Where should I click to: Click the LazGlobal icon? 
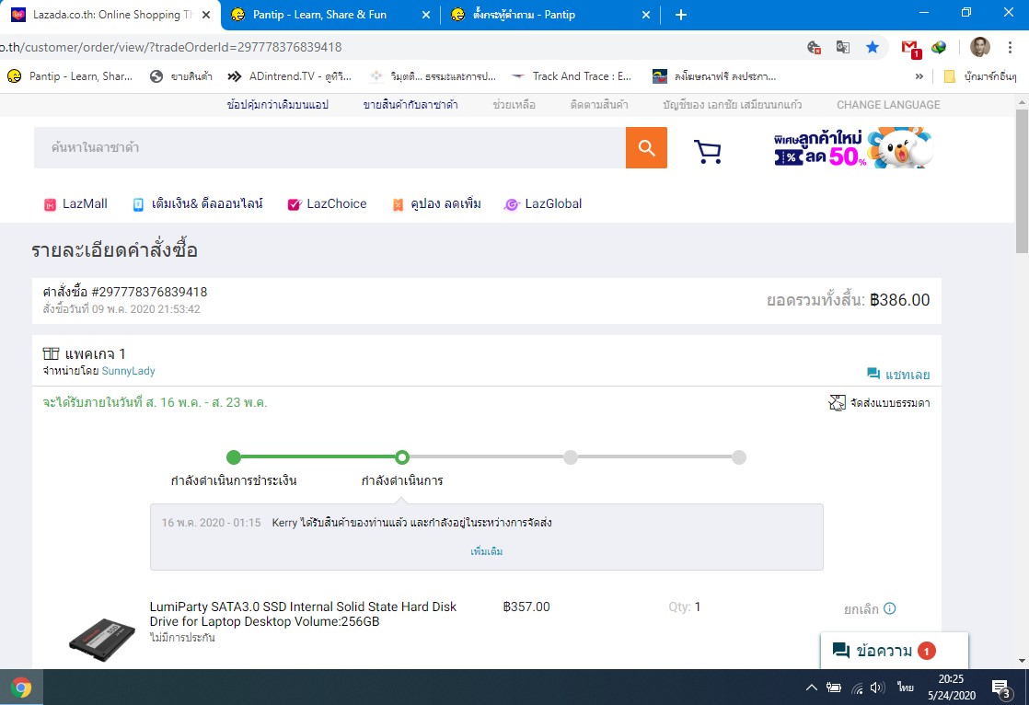pyautogui.click(x=511, y=205)
